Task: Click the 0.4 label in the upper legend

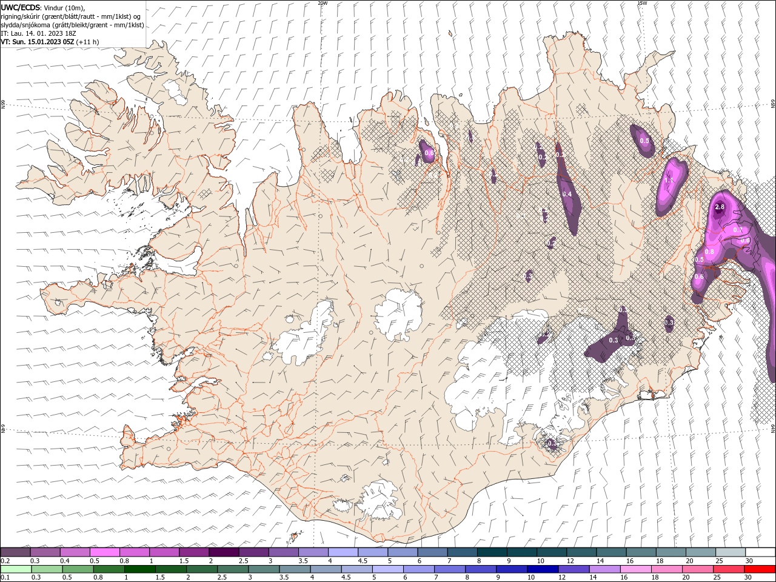Action: 65,561
